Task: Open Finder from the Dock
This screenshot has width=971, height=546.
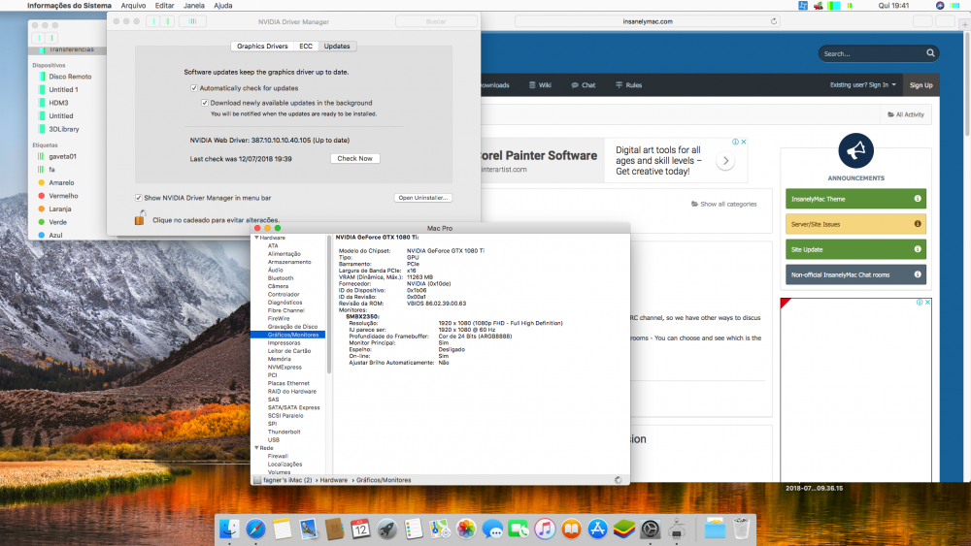Action: 229,530
